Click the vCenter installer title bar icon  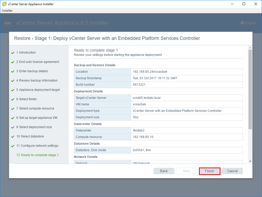click(x=4, y=4)
